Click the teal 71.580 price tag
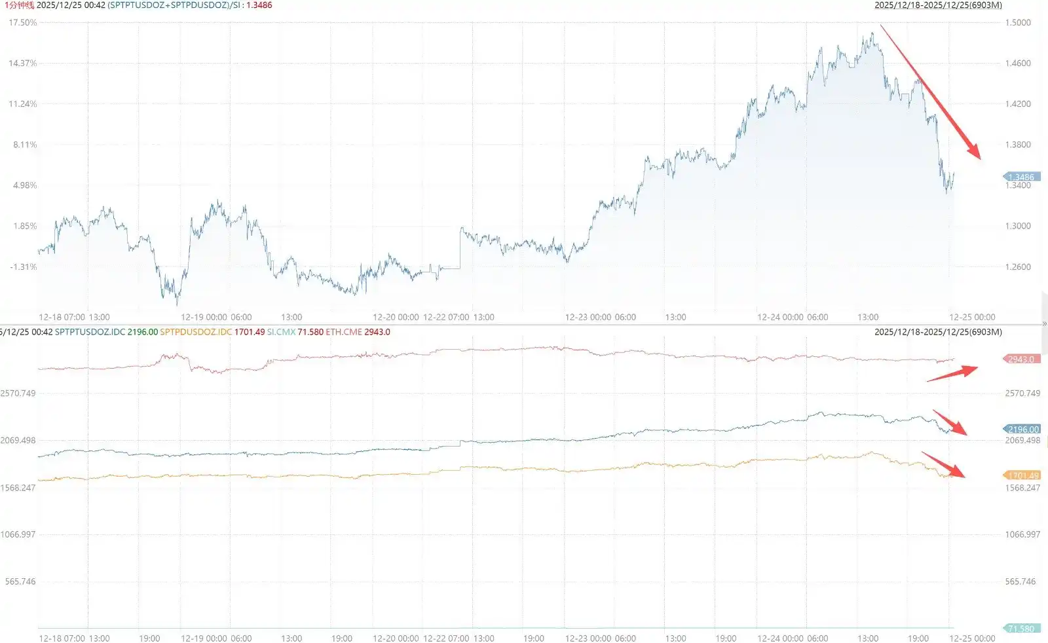 [1020, 629]
